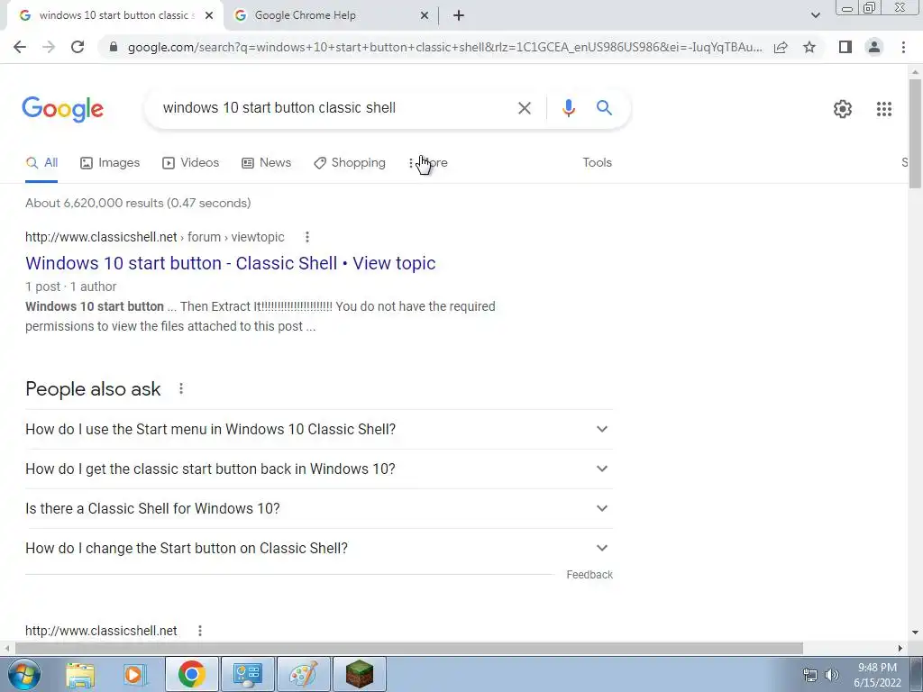Viewport: 923px width, 692px height.
Task: Click the address bar URL
Action: 444,47
